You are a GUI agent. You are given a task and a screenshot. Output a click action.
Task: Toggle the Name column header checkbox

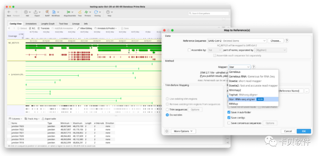point(9,123)
